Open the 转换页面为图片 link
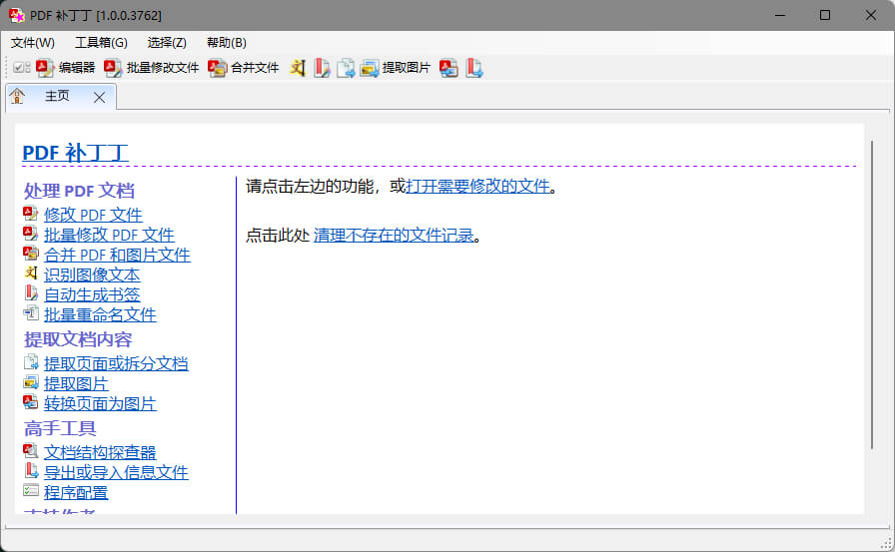The height and width of the screenshot is (552, 895). pos(100,403)
